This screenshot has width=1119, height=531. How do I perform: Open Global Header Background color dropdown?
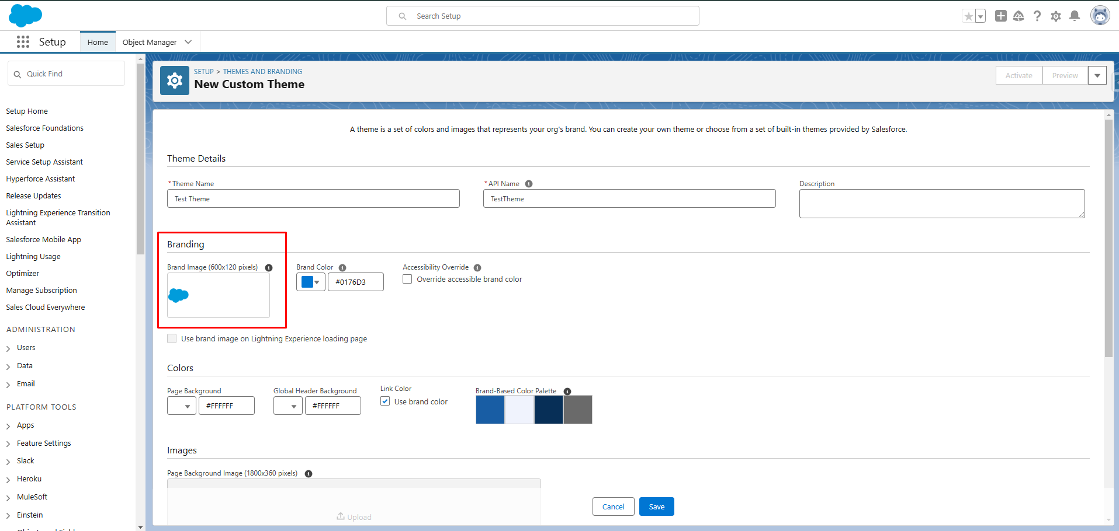288,406
